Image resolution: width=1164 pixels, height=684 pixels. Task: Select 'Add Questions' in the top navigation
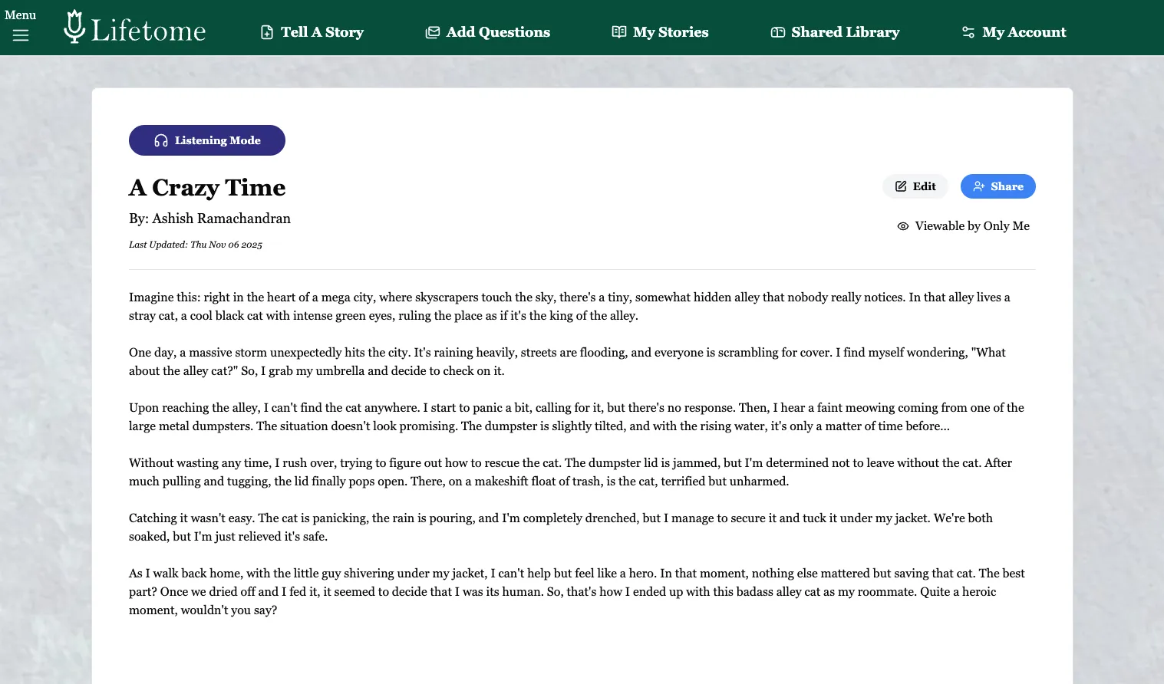pos(498,32)
